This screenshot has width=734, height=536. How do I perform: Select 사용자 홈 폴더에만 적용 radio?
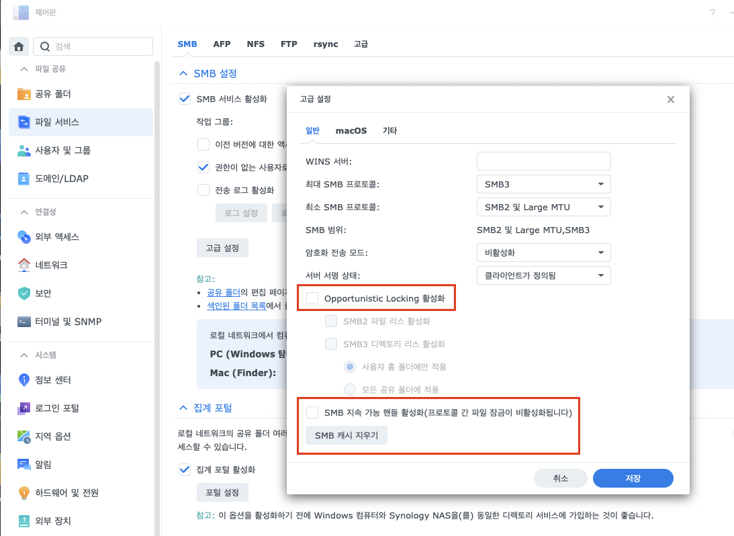[x=350, y=367]
